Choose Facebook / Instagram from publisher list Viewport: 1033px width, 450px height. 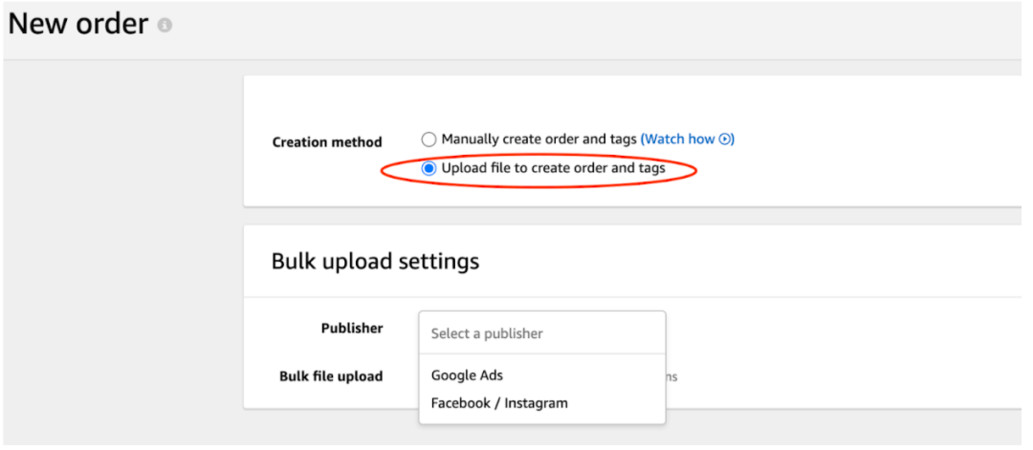click(x=499, y=403)
